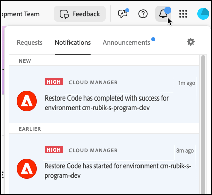Toggle the notifications bell icon
The width and height of the screenshot is (212, 195).
163,14
